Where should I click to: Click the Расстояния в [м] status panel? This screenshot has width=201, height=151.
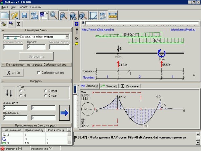pyautogui.click(x=45, y=149)
